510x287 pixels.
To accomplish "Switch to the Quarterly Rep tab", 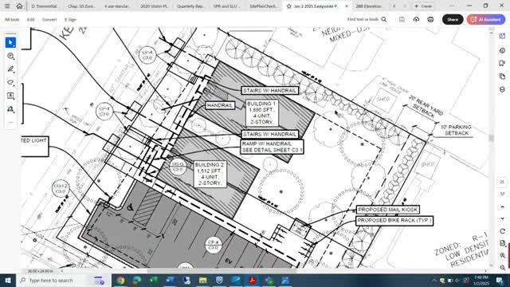I will (191, 6).
